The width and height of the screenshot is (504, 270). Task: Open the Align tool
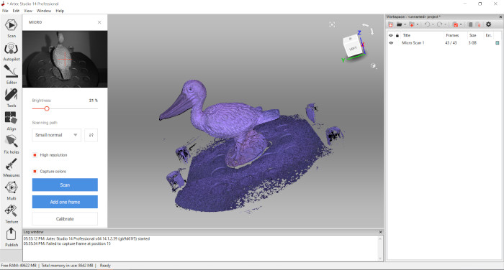12,121
